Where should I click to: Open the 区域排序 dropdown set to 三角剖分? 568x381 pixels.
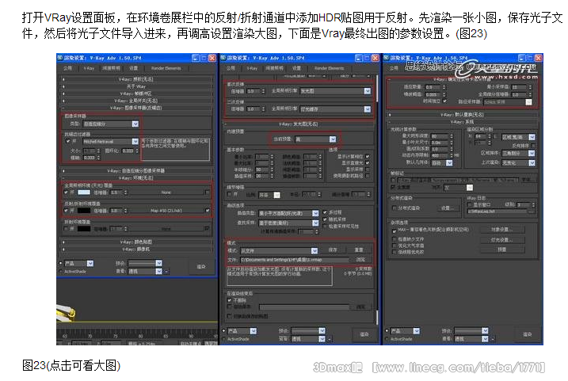[x=518, y=154]
